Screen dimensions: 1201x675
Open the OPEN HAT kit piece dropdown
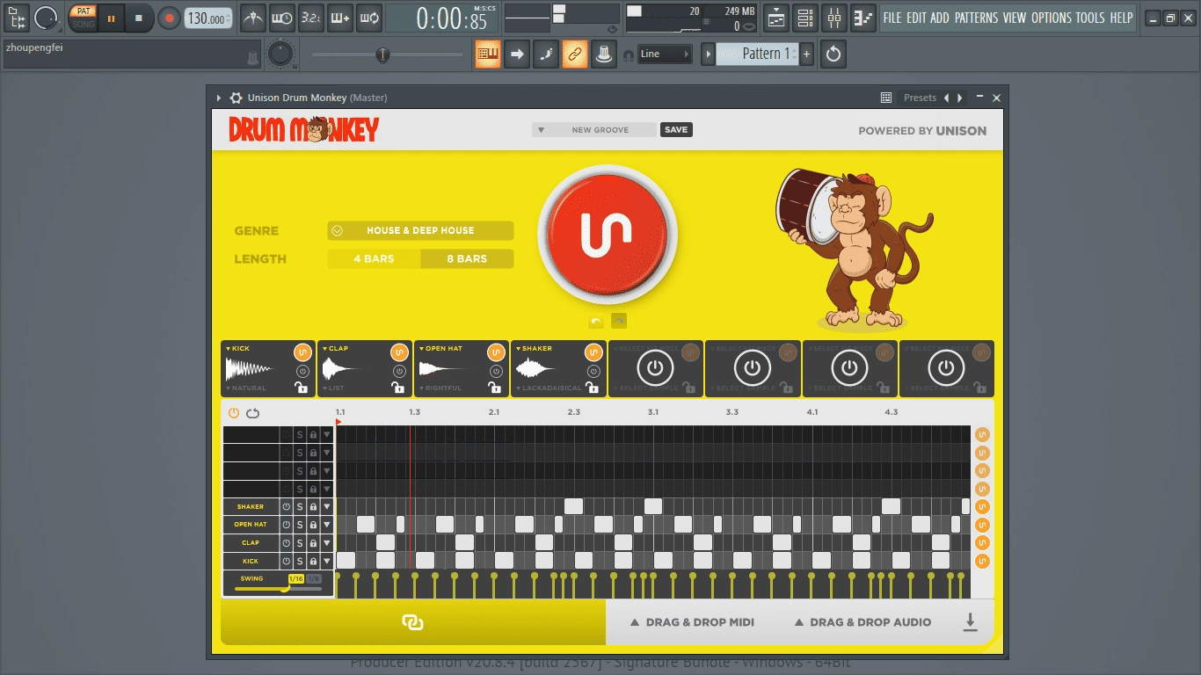[441, 349]
